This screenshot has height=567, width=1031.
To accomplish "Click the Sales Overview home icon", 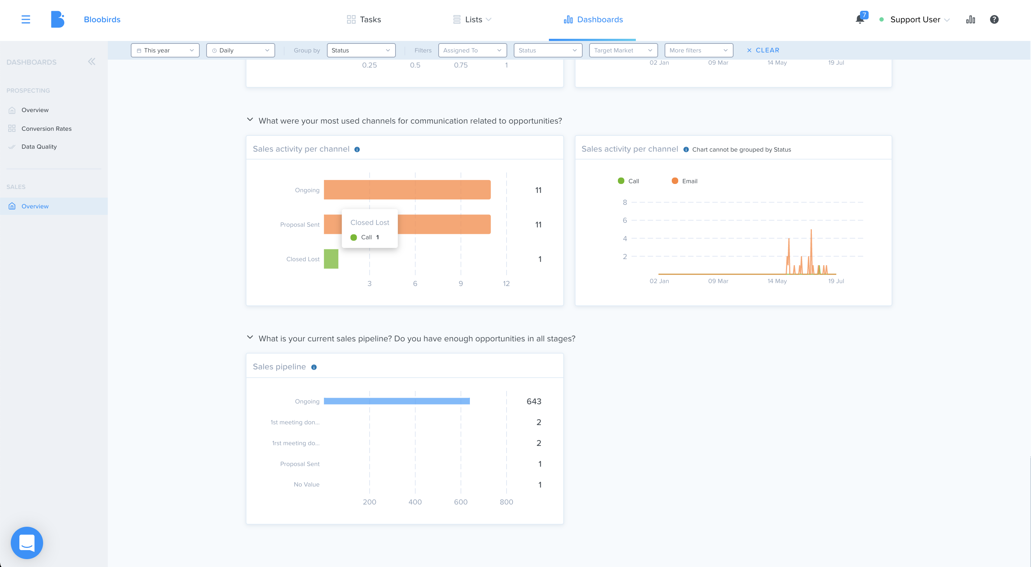I will click(12, 206).
